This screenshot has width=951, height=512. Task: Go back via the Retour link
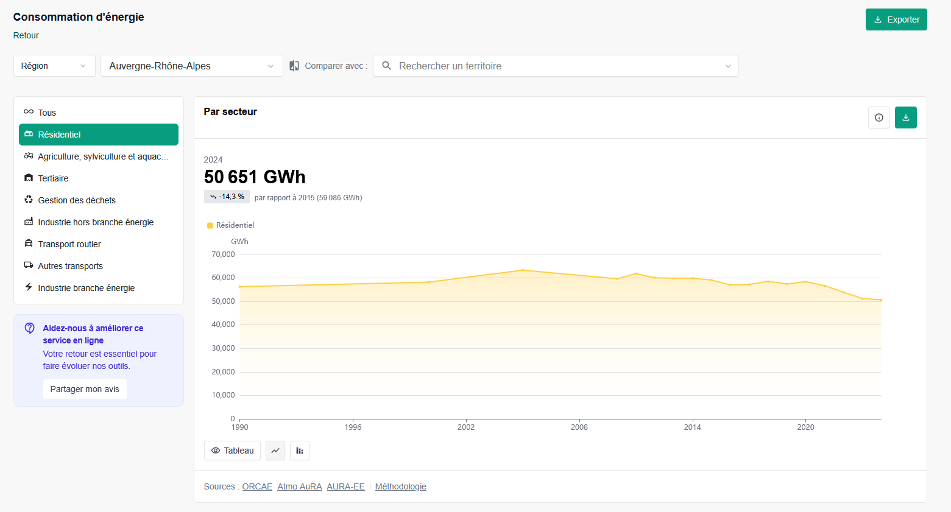coord(26,35)
